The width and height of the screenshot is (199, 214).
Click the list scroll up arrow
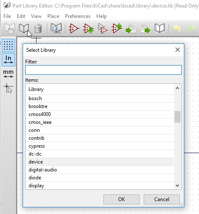coord(177,88)
